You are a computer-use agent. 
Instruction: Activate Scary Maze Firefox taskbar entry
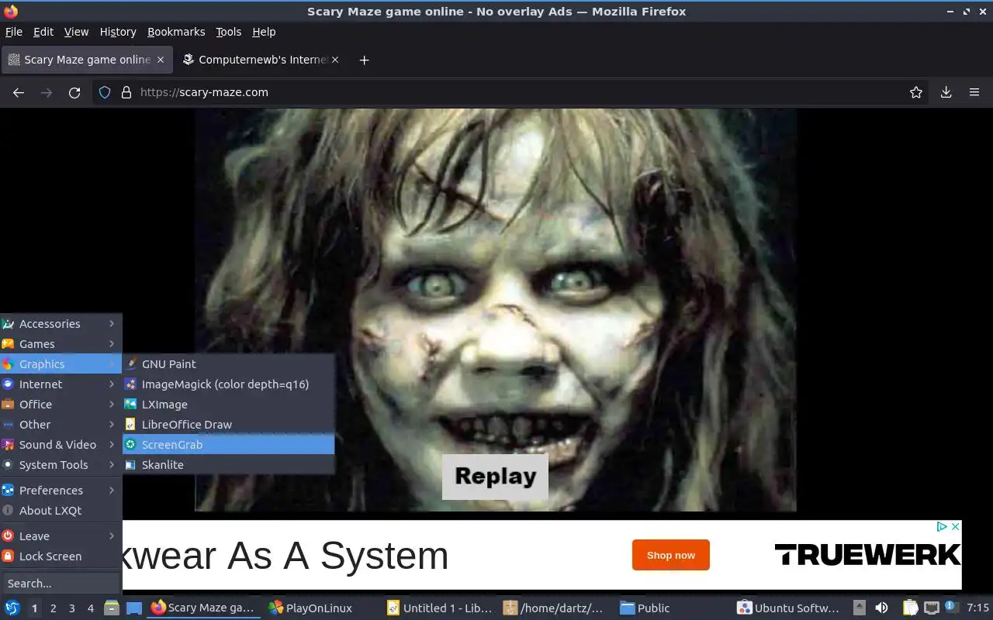tap(202, 608)
